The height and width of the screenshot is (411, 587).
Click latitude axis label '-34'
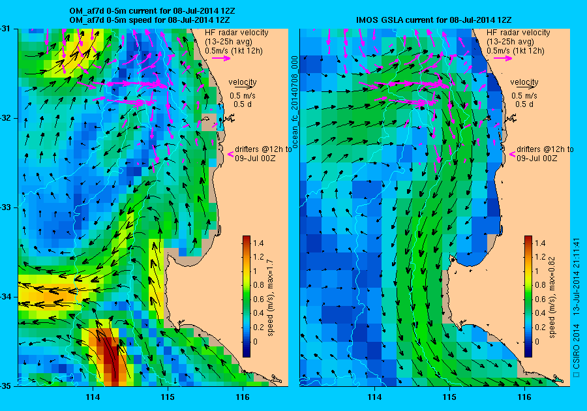(5, 296)
